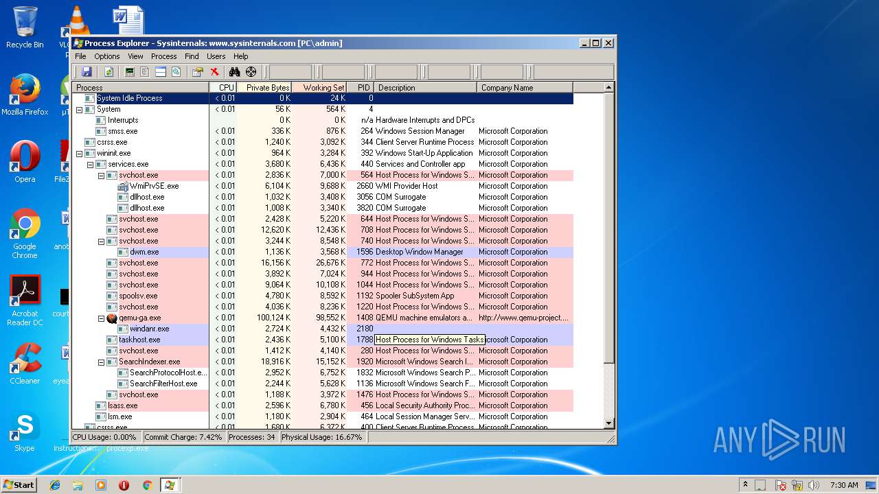Open the Word document icon on desktop

pyautogui.click(x=129, y=19)
